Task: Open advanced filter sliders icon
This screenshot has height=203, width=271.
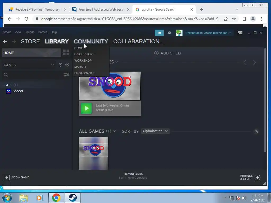Action: 66,75
